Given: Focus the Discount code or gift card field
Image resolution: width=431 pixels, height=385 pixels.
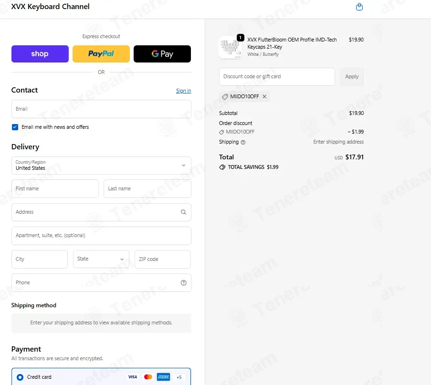Looking at the screenshot, I should (x=277, y=77).
